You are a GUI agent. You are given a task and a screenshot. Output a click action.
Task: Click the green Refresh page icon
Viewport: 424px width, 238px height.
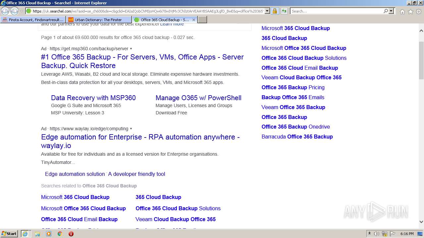coord(284,11)
